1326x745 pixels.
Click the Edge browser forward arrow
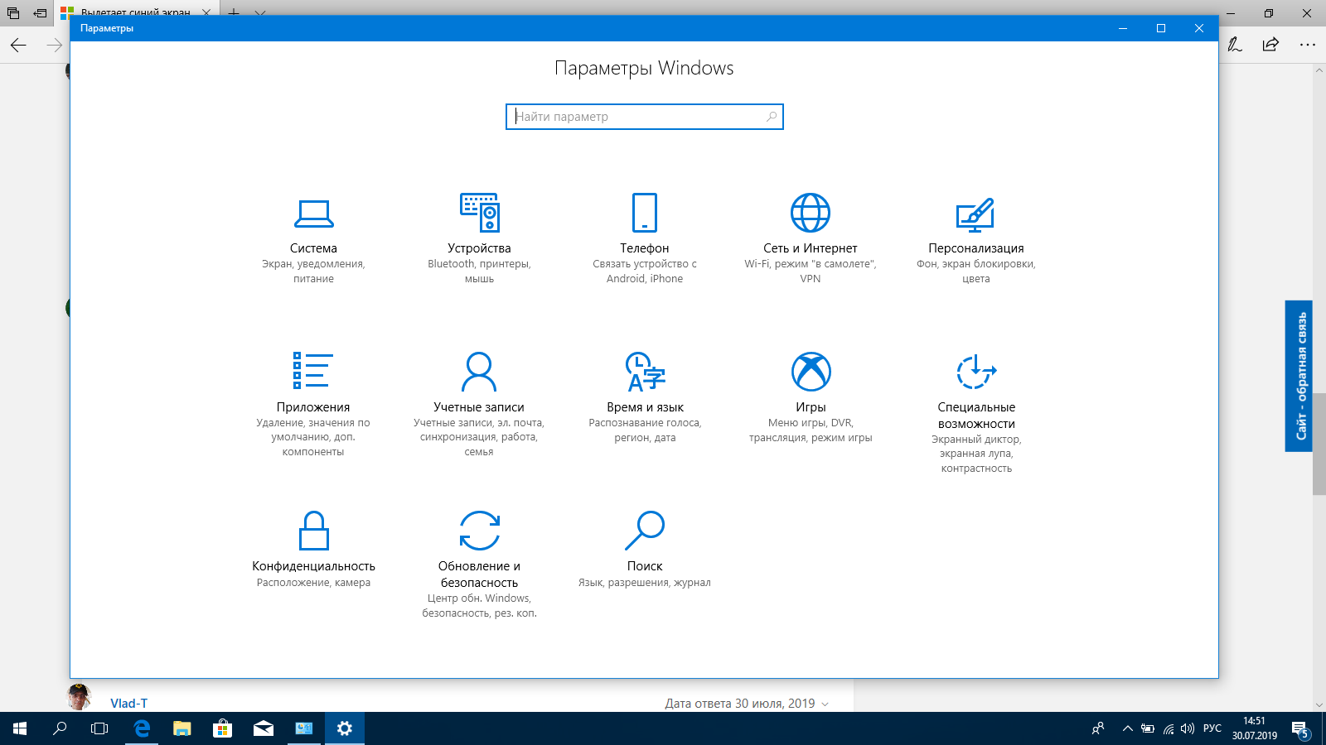tap(55, 45)
